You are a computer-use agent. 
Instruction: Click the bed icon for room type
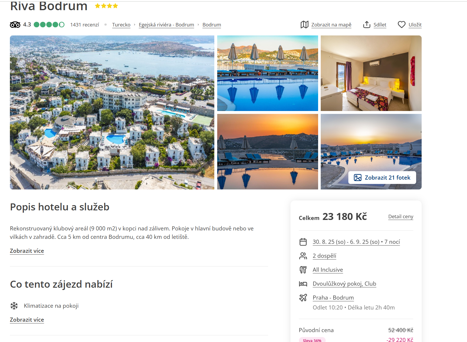[303, 284]
